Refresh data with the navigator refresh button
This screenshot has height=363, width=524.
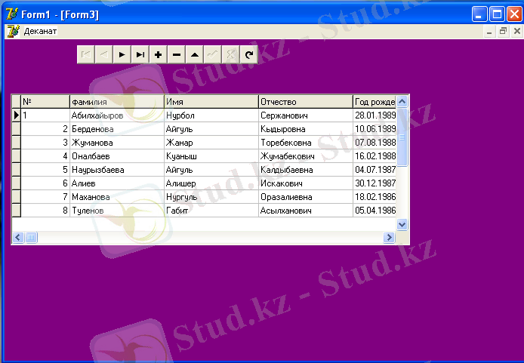point(248,54)
